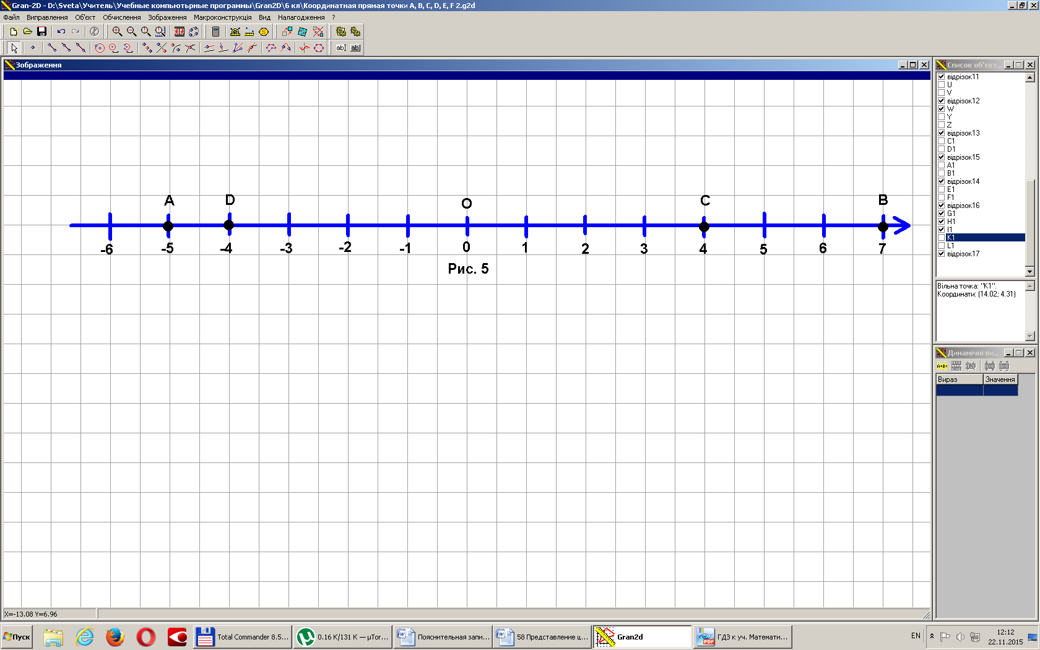Open Total Commander from taskbar

click(x=243, y=637)
